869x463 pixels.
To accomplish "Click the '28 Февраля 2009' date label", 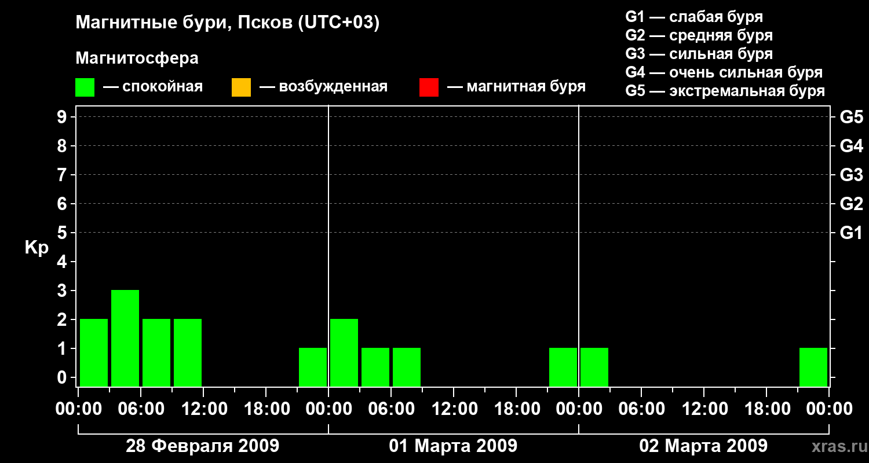I will (203, 446).
